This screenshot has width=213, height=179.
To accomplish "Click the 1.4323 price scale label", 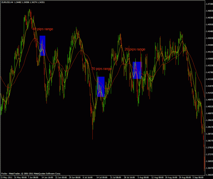I will (x=210, y=66).
